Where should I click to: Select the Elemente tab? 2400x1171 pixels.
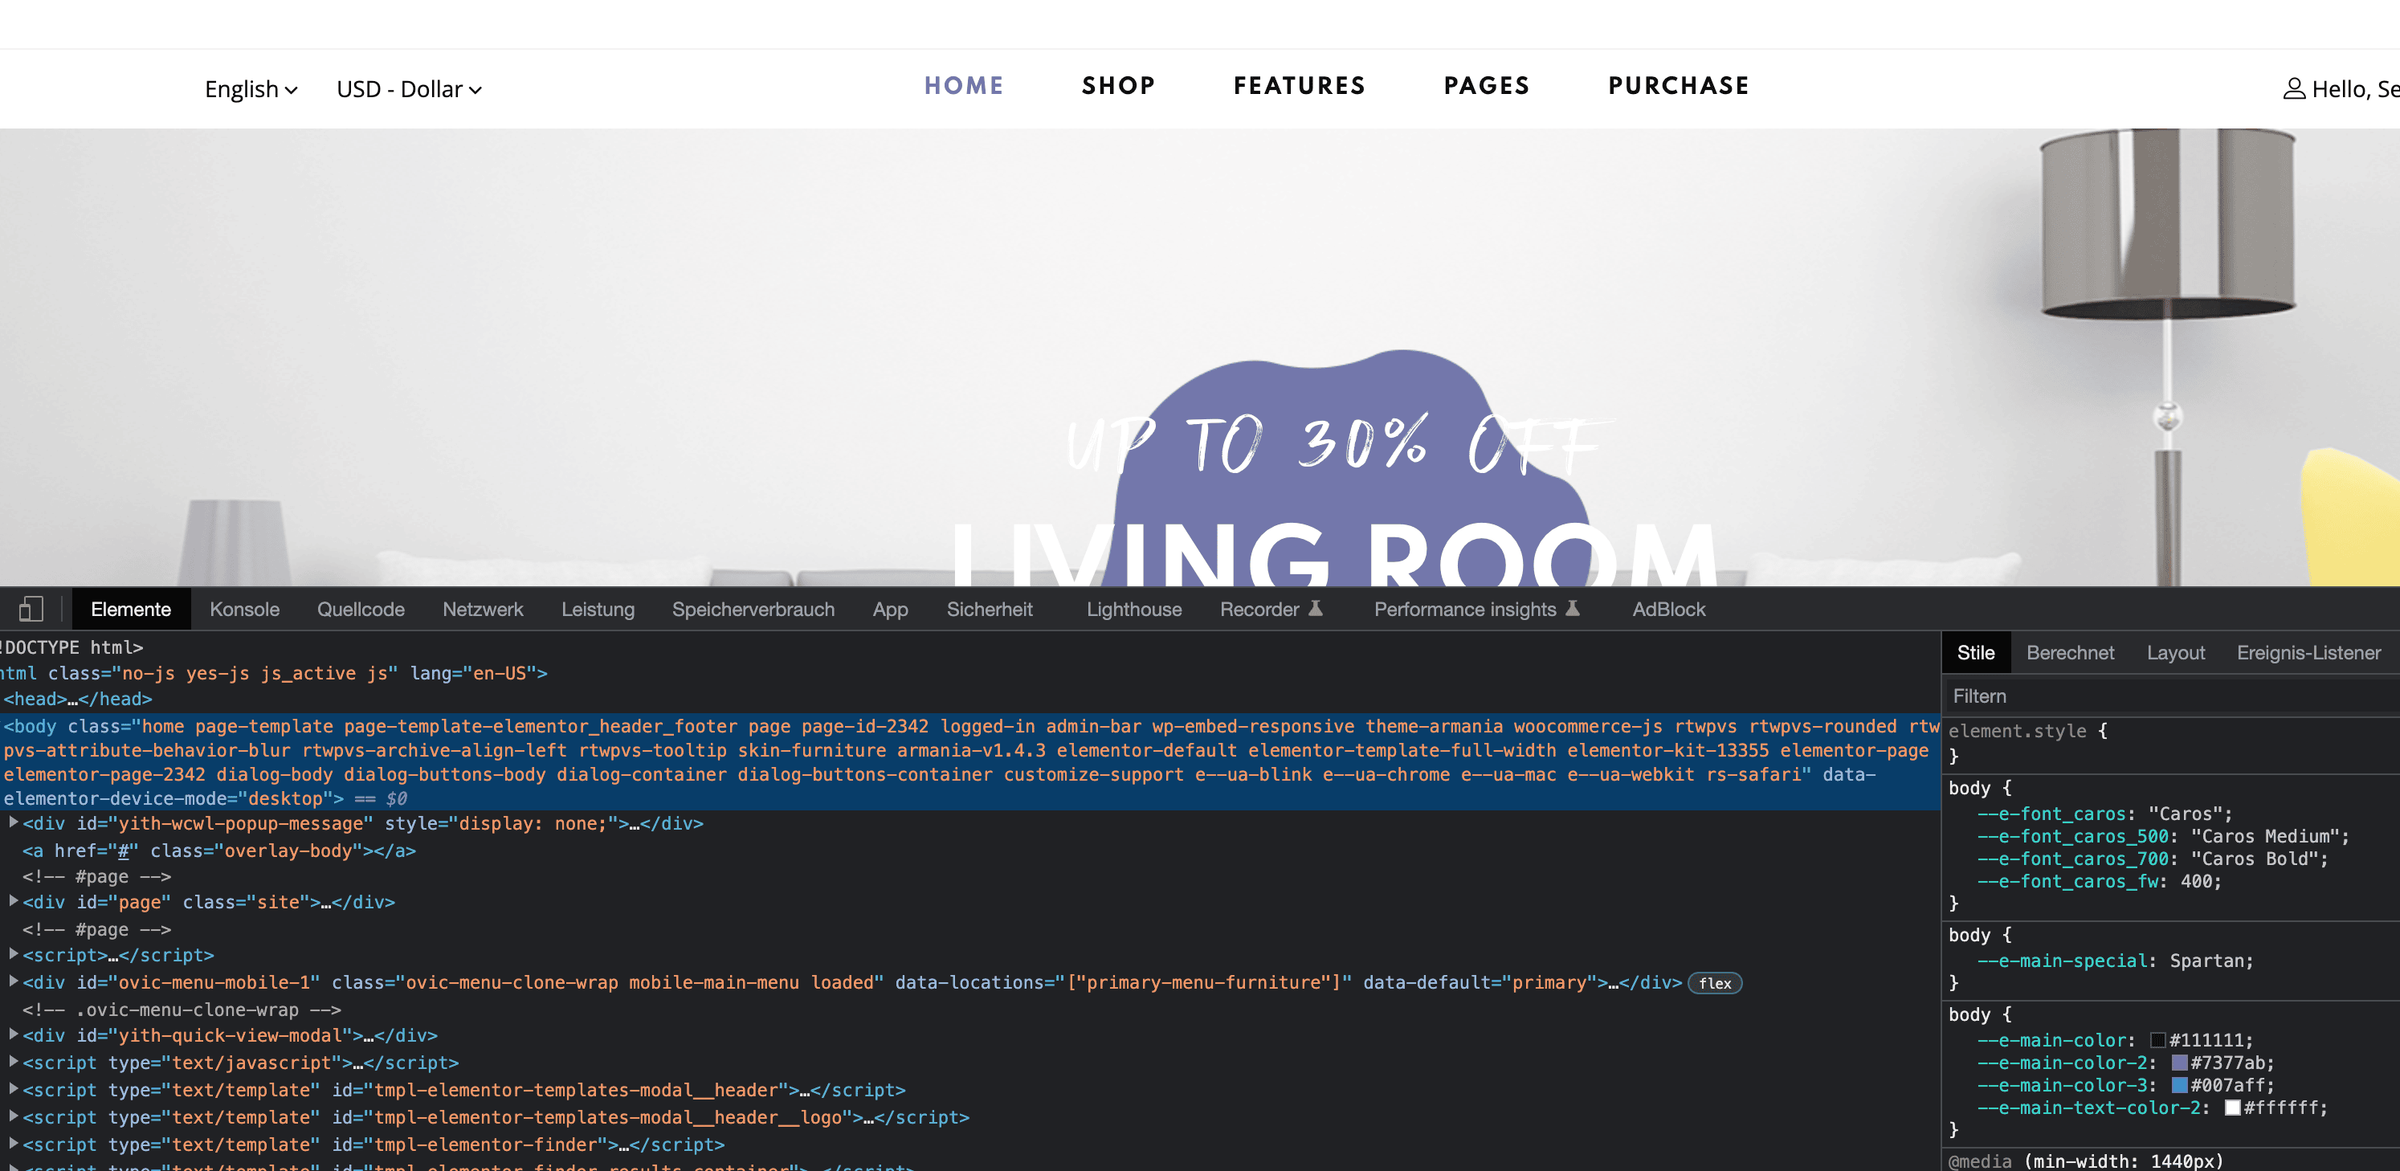tap(130, 610)
